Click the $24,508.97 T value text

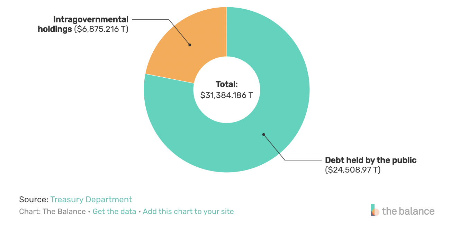click(x=353, y=170)
